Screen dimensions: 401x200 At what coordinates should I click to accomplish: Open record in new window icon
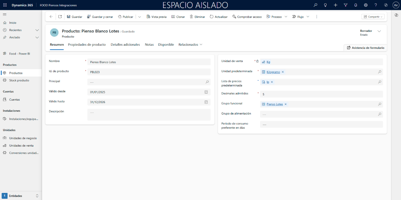pos(60,17)
